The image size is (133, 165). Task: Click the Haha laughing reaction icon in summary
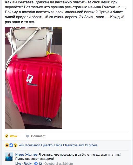(x=7, y=145)
